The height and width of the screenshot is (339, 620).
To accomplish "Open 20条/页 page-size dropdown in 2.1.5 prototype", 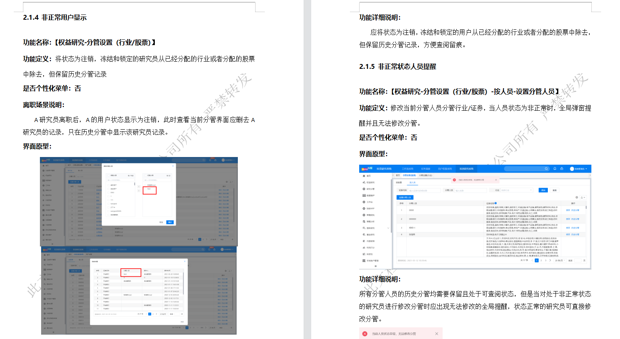I will pyautogui.click(x=560, y=260).
